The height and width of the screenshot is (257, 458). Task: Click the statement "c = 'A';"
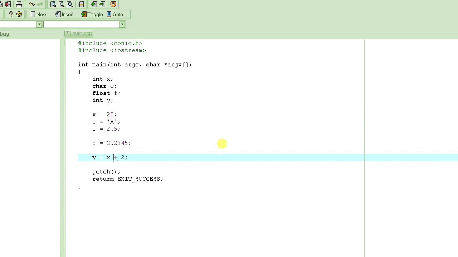[x=106, y=122]
